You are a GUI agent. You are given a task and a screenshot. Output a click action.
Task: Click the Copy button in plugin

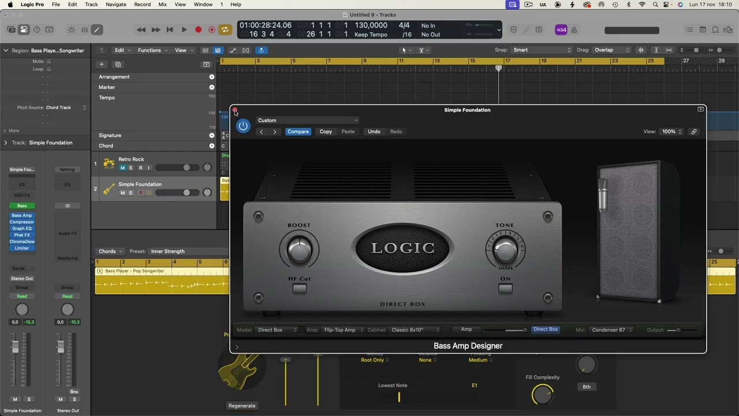[326, 132]
